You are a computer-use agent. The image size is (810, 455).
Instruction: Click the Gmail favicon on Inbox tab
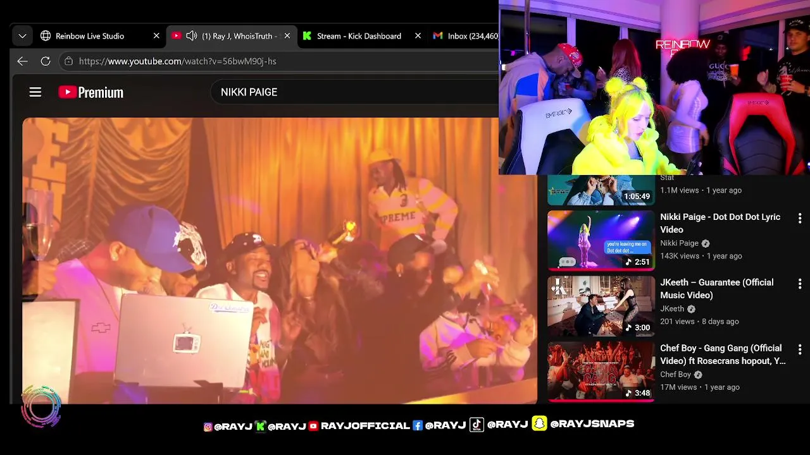pos(437,36)
